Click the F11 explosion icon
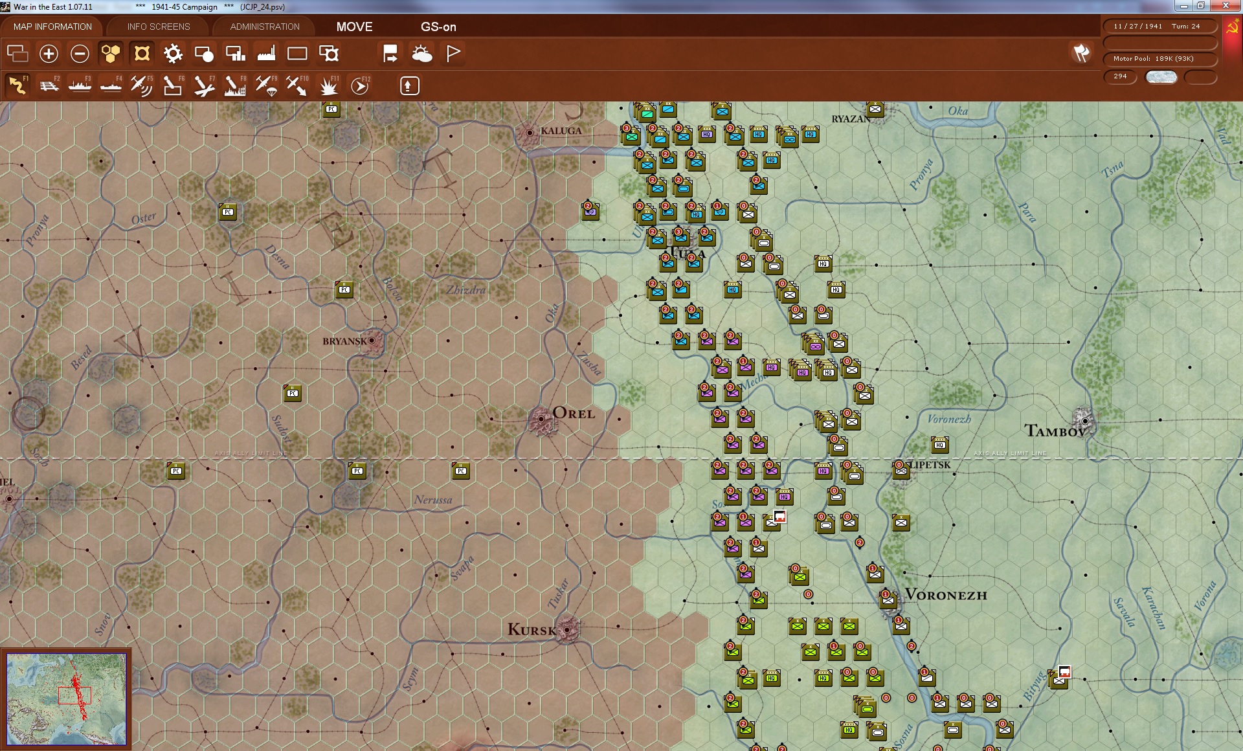The height and width of the screenshot is (751, 1243). [329, 85]
